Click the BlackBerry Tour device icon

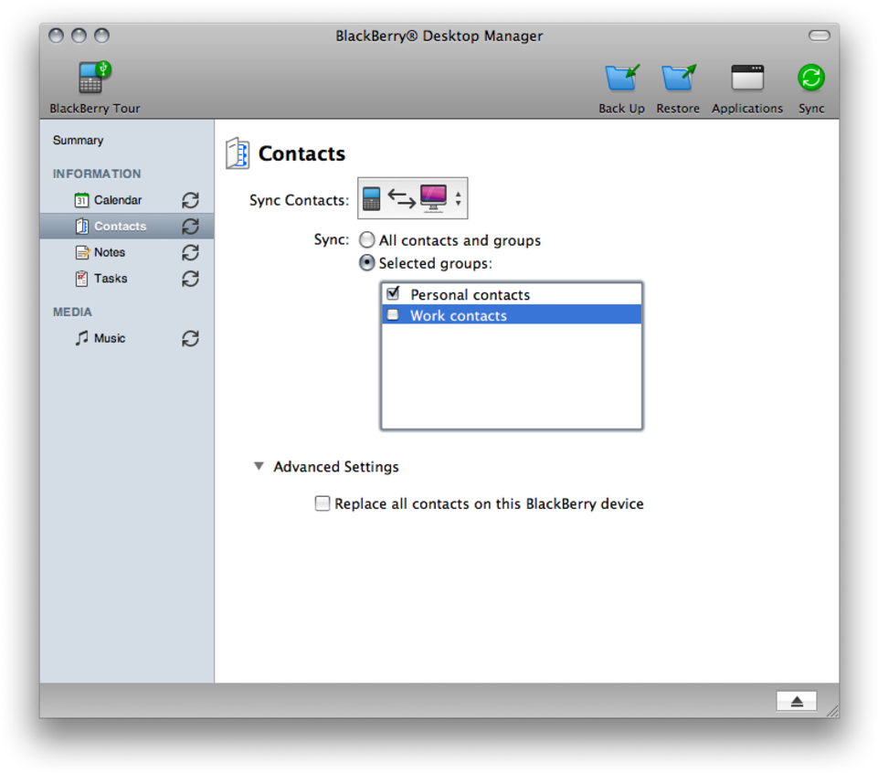coord(94,78)
